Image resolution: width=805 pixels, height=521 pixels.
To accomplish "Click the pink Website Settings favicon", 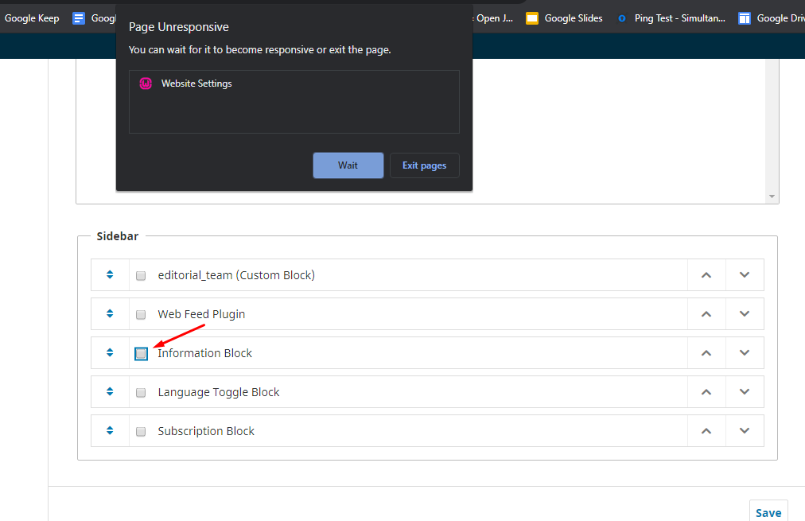I will point(146,84).
